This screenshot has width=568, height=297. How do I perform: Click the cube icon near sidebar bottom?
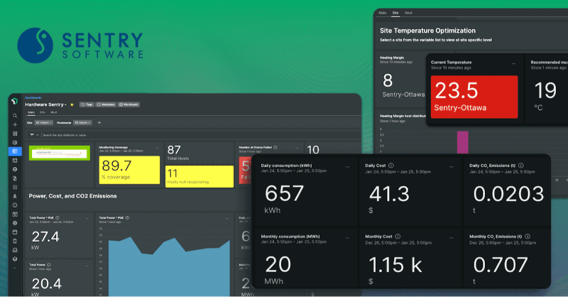[15, 259]
